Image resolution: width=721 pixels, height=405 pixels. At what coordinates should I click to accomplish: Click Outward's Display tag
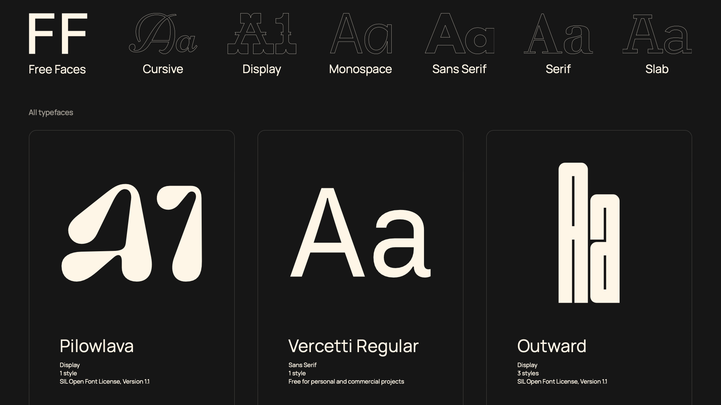coord(527,365)
